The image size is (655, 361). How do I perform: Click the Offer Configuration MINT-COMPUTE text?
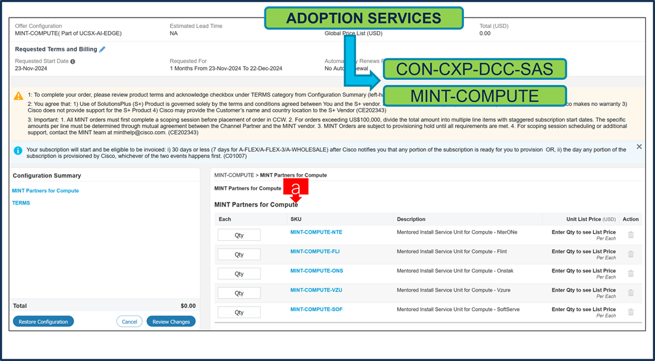coord(68,33)
